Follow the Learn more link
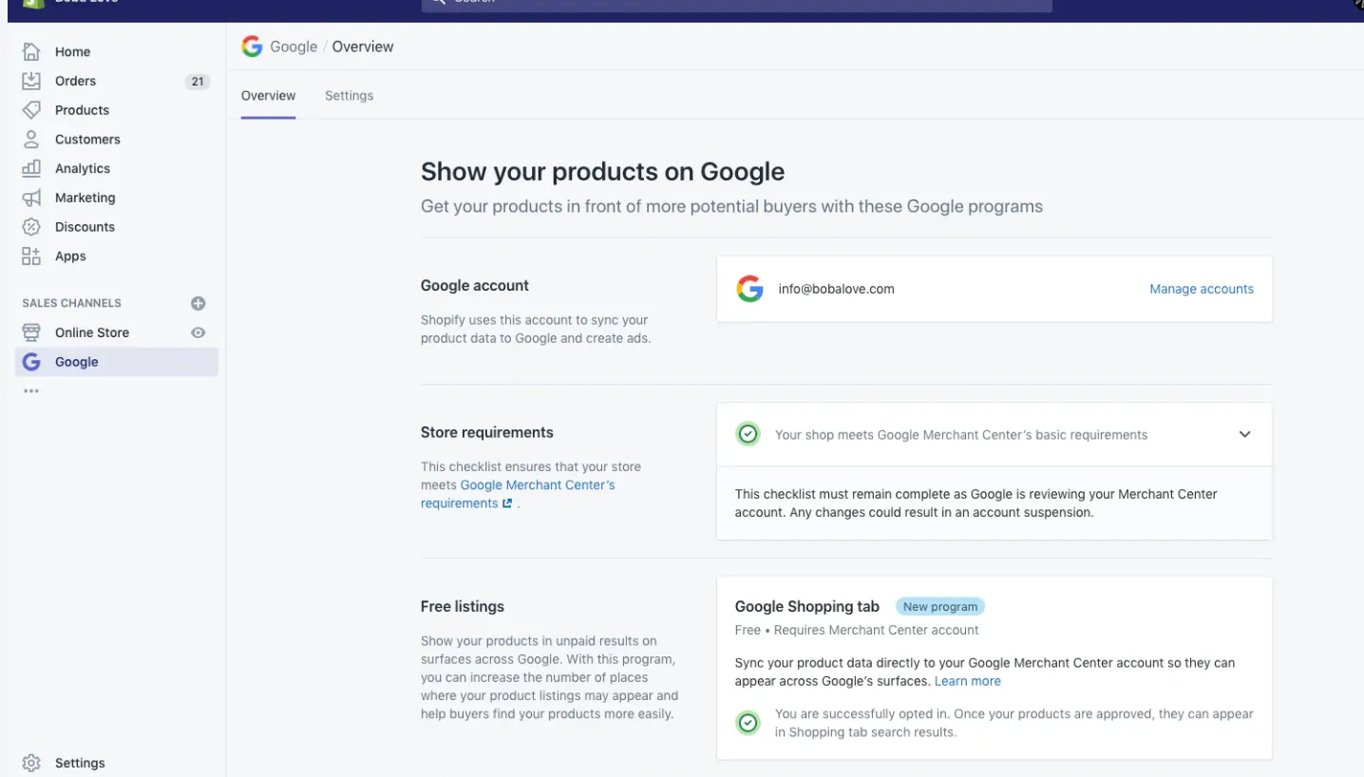1364x777 pixels. 967,681
